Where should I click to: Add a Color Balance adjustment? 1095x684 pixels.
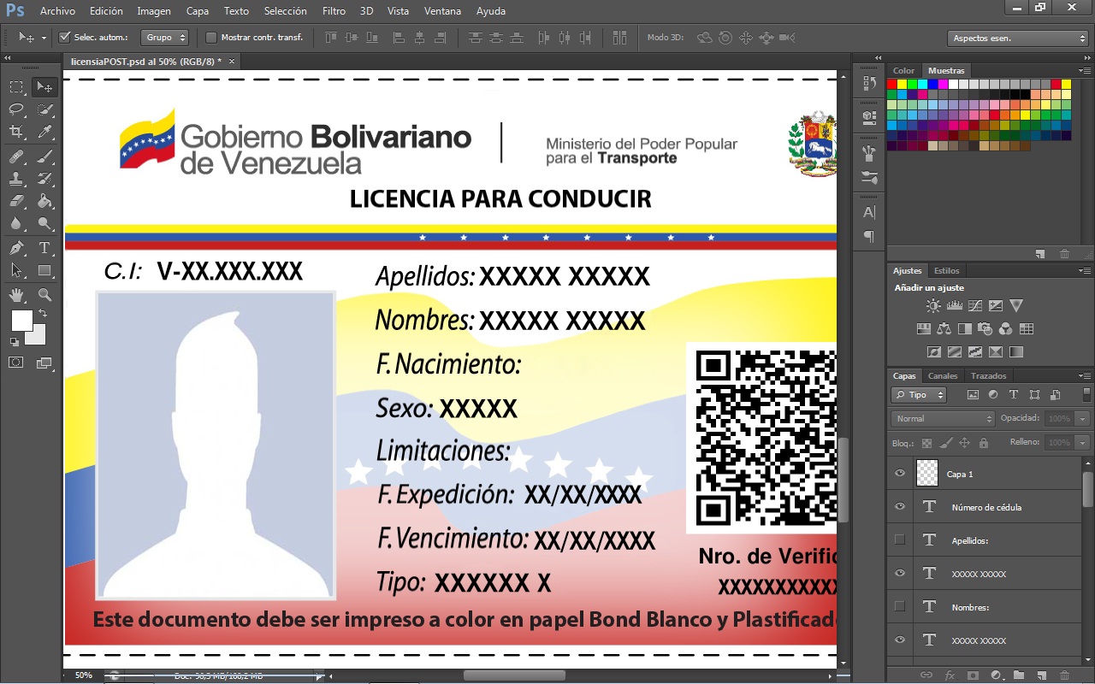click(x=944, y=328)
